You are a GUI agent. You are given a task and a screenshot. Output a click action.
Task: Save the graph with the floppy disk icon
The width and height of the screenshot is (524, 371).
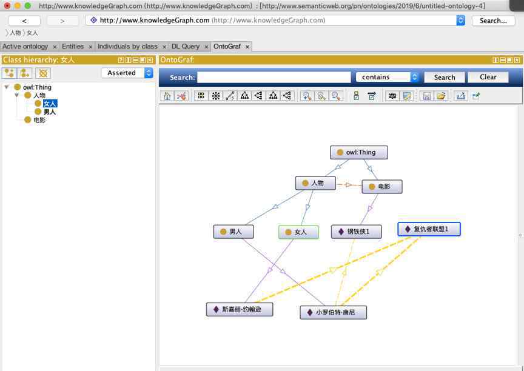[427, 96]
